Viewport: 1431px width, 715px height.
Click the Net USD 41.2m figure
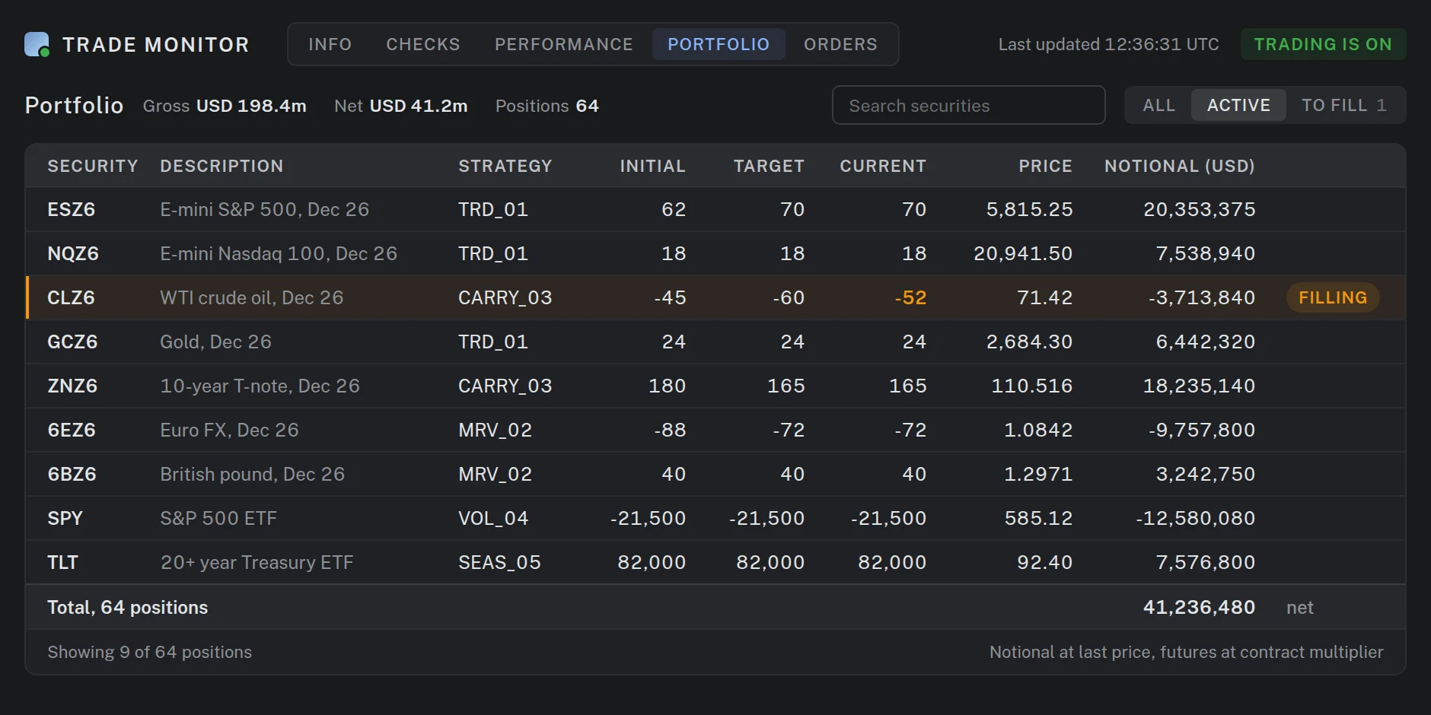click(x=401, y=106)
